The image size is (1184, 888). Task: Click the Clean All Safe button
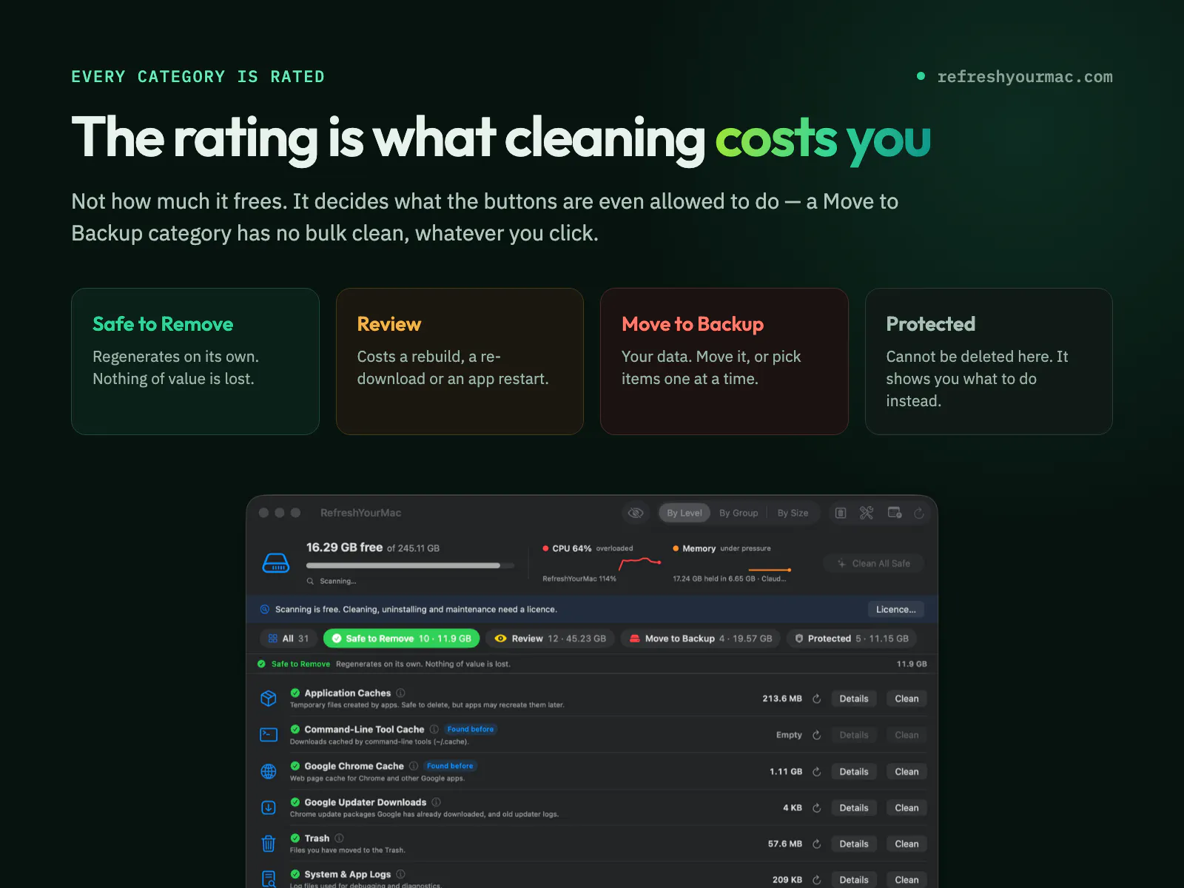pos(874,563)
